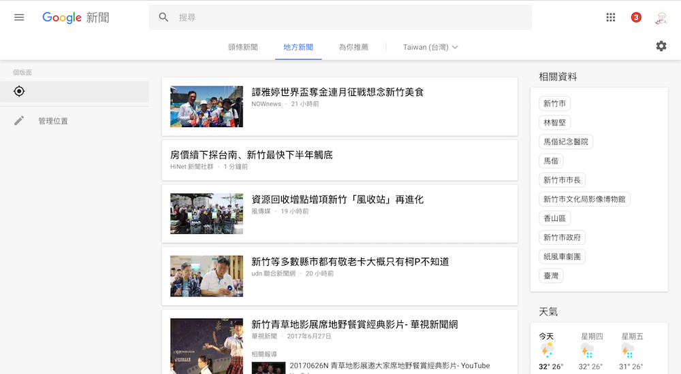Screen dimensions: 681x374
Task: Select the 新竹市文化局影像博物館 topic chip
Action: [x=584, y=199]
